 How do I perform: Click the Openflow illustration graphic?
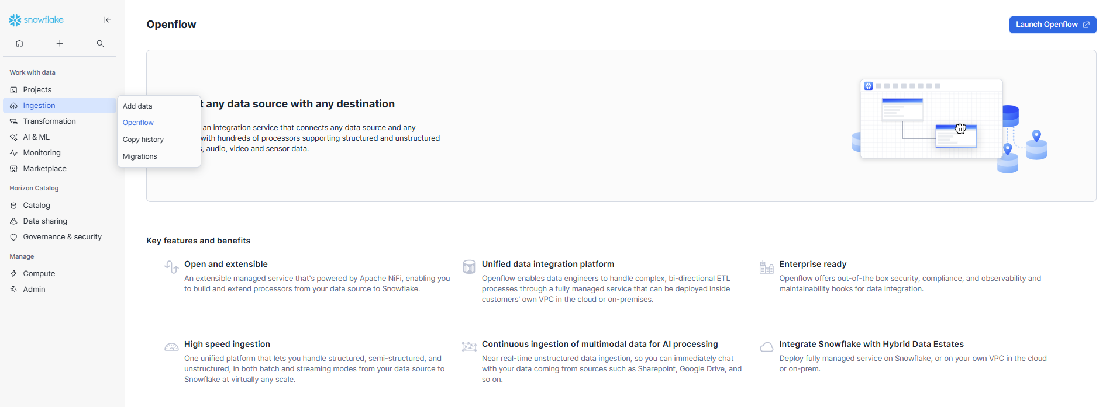(949, 126)
